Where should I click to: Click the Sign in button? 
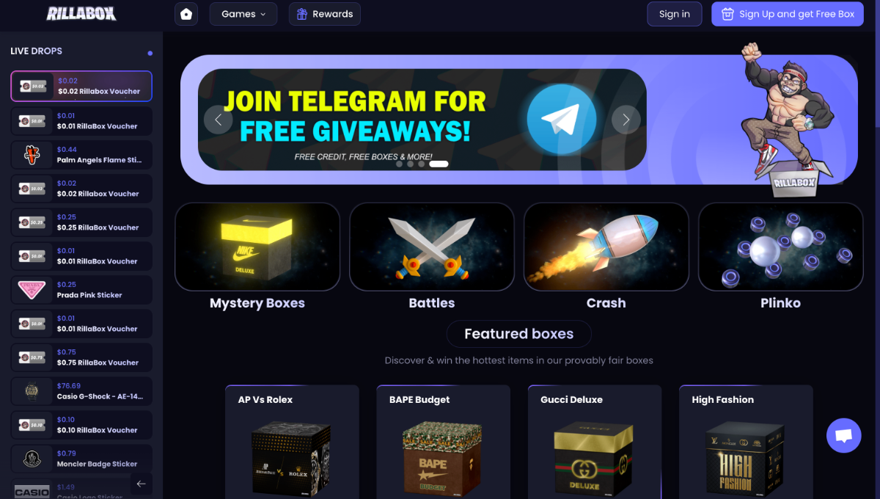click(675, 14)
